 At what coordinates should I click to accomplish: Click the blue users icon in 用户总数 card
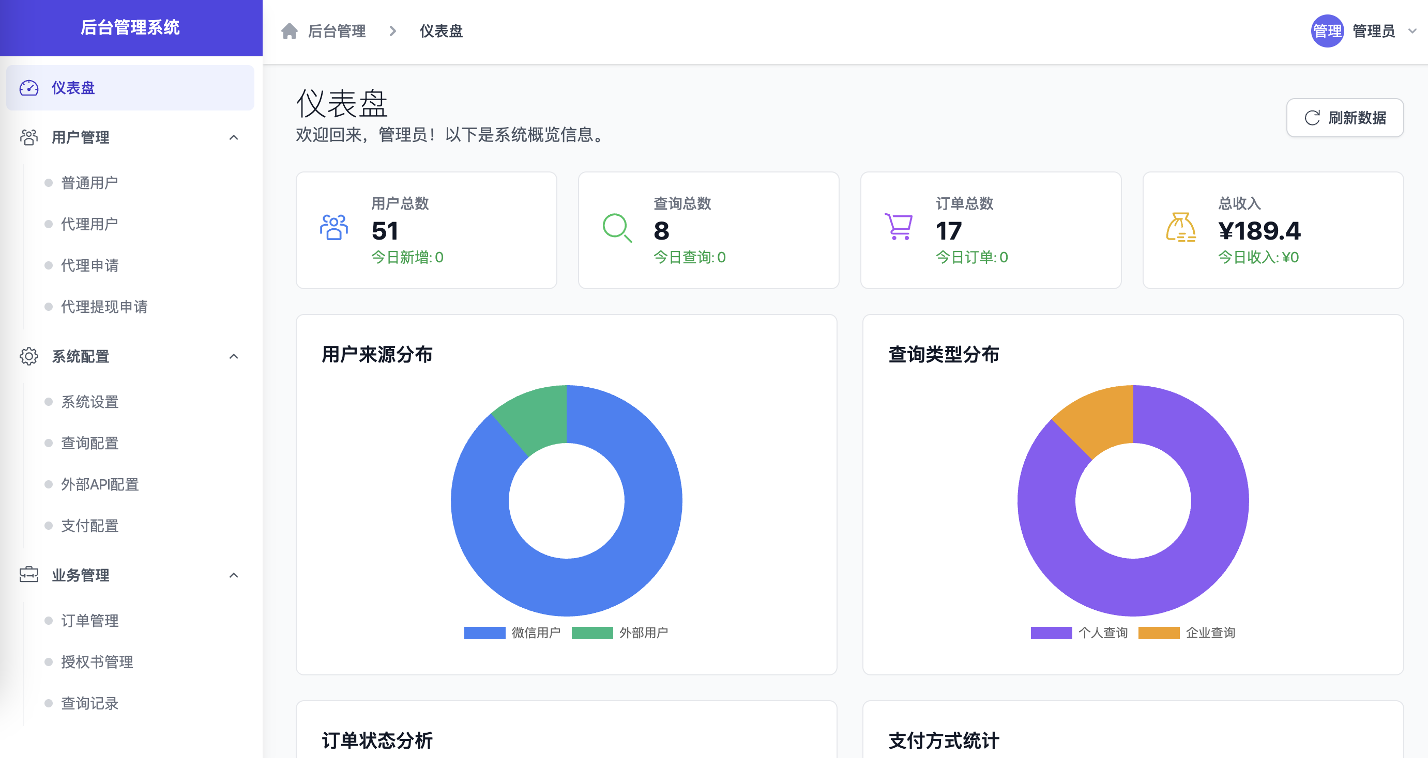[333, 227]
